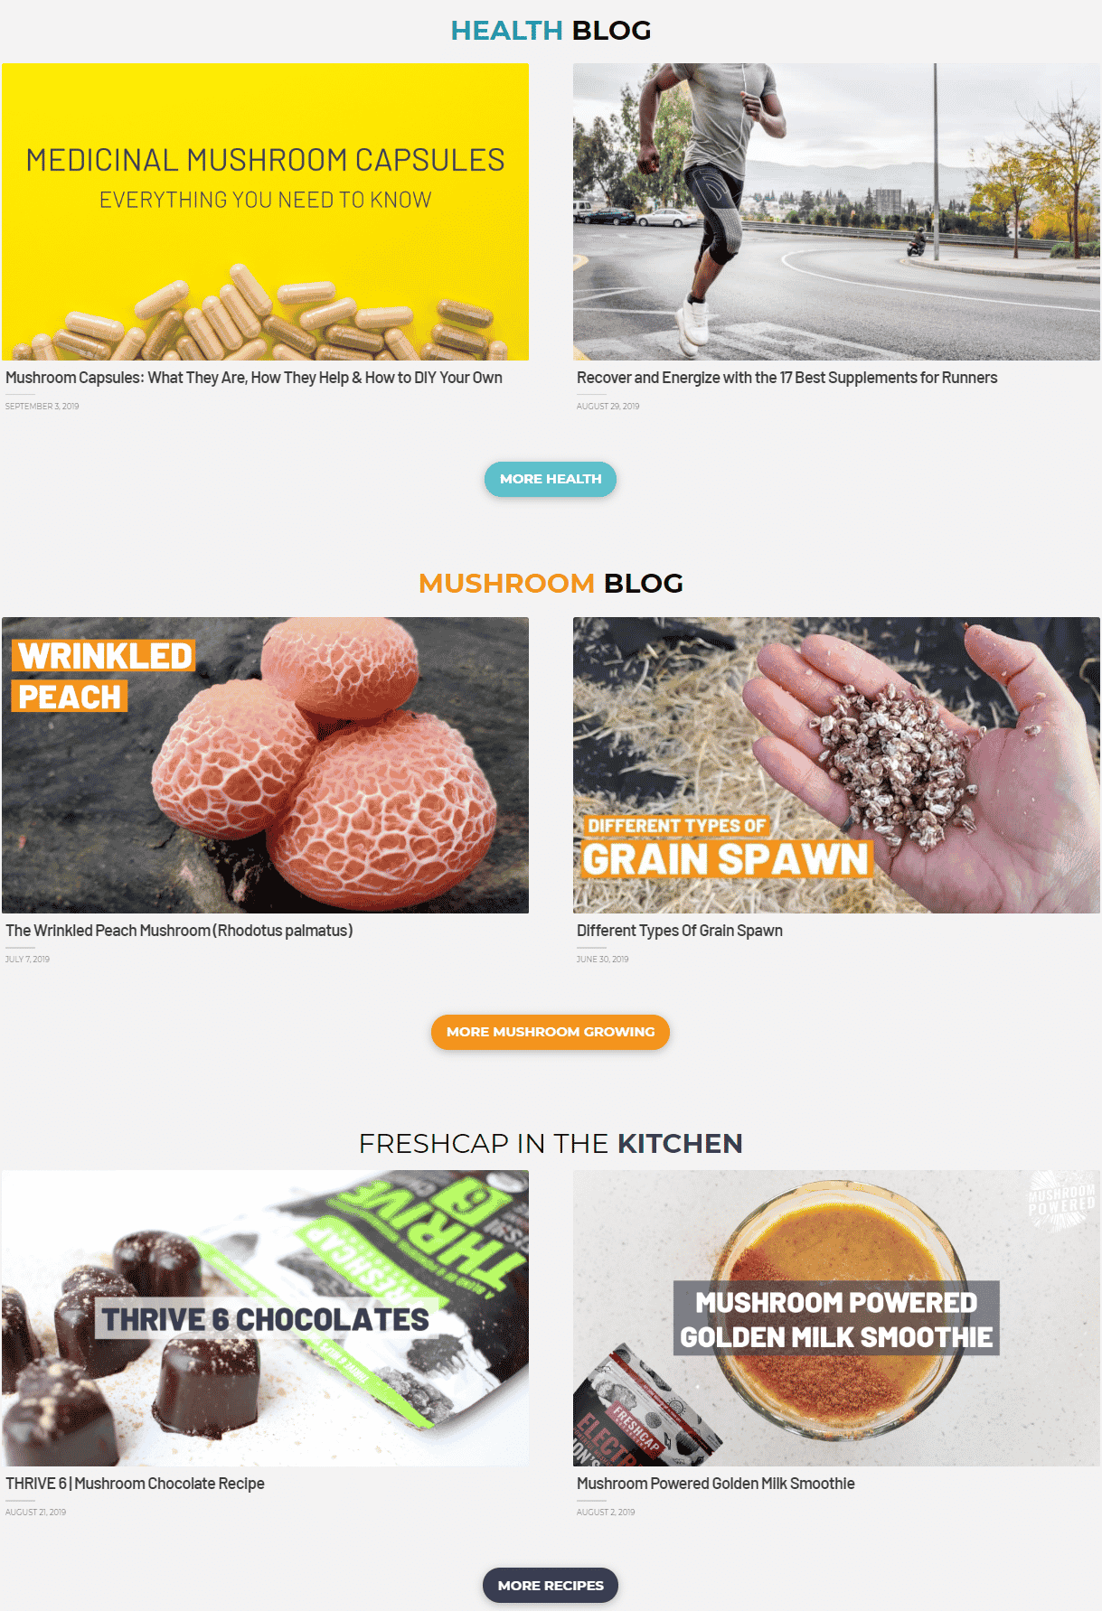Image resolution: width=1102 pixels, height=1611 pixels.
Task: Select the MORE RECIPES button
Action: pos(550,1585)
